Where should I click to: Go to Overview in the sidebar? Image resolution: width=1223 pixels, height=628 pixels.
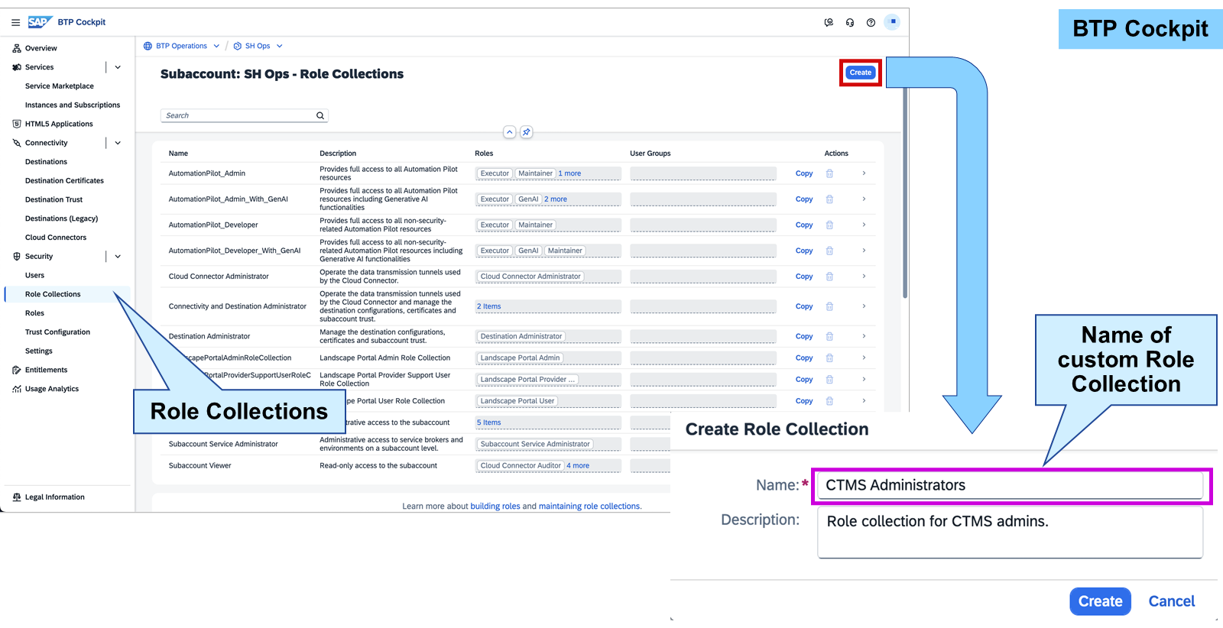pos(41,48)
